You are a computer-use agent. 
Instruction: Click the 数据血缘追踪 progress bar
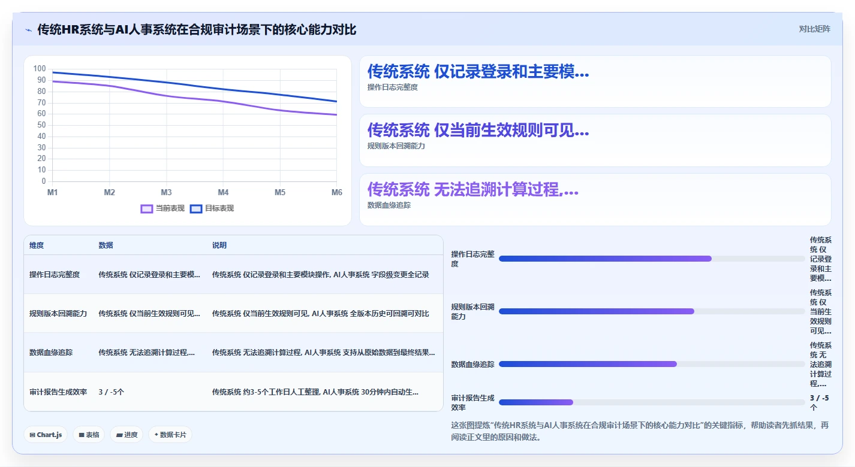(652, 364)
